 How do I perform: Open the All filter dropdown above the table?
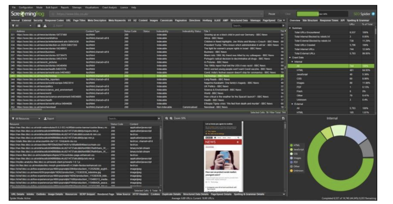click(18, 26)
